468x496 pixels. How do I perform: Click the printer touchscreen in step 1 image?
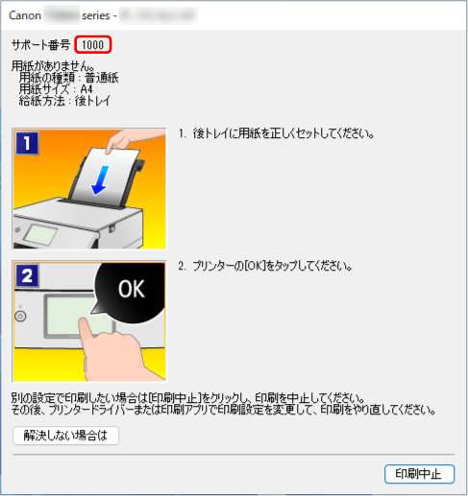(40, 234)
